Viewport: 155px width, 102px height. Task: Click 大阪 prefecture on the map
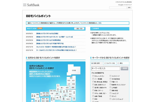point(52,94)
